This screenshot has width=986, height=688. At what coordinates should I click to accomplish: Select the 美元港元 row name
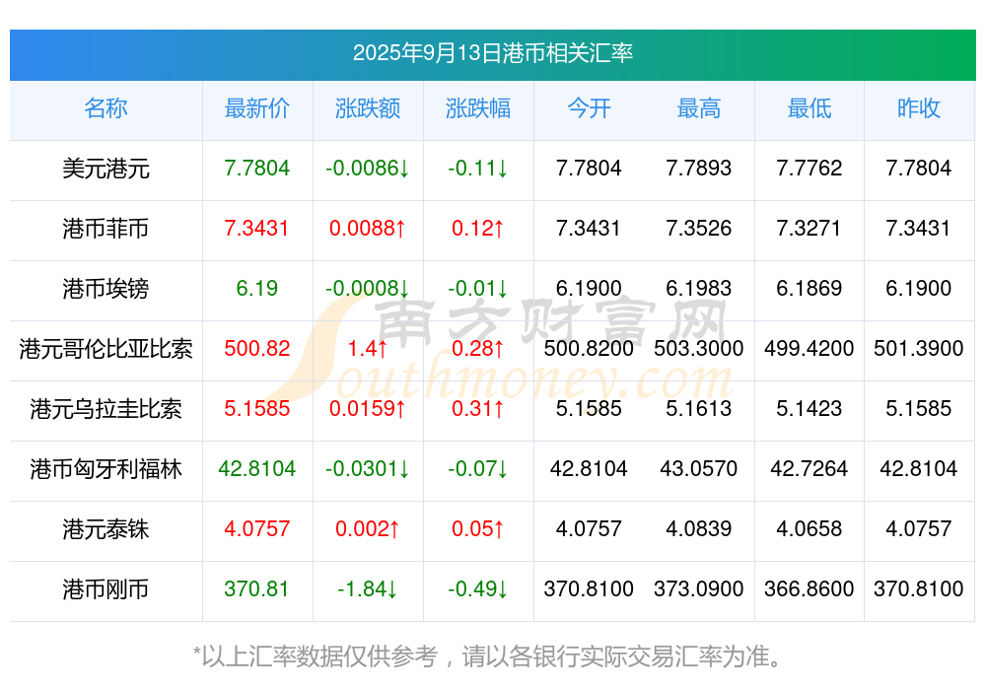point(106,169)
